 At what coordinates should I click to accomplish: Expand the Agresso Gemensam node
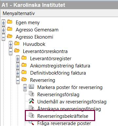point(3,30)
